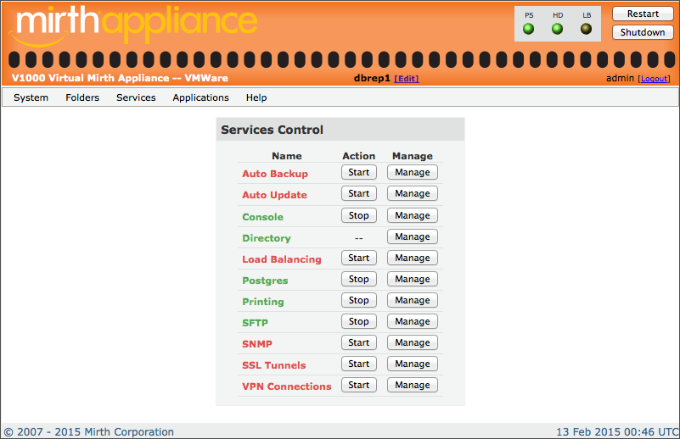The height and width of the screenshot is (439, 680).
Task: Click the 'Printing' service name
Action: [x=263, y=302]
